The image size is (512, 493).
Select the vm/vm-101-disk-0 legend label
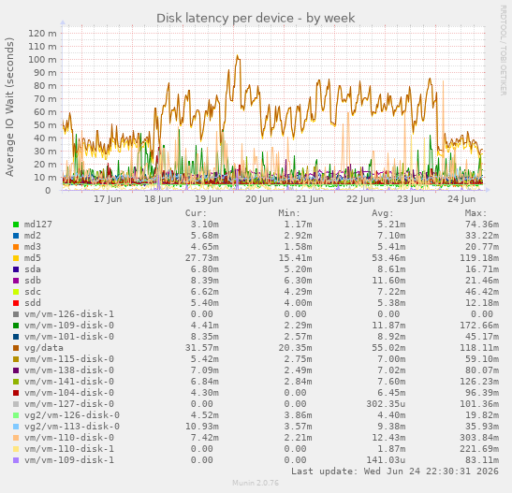click(69, 337)
